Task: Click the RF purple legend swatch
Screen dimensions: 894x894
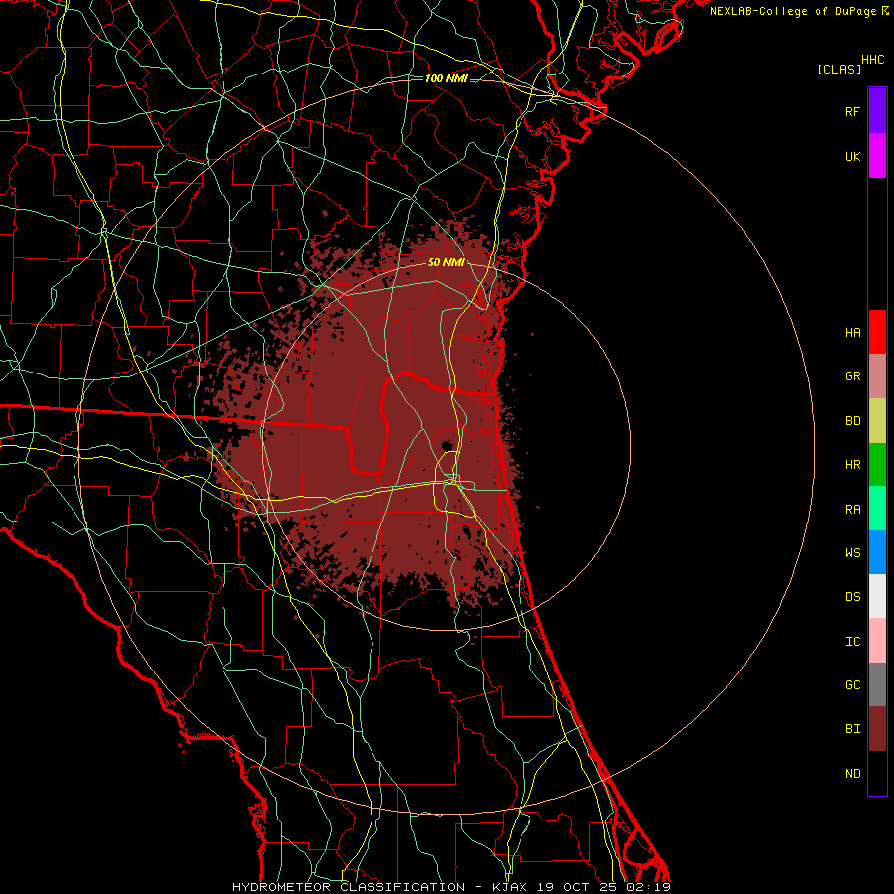Action: (x=877, y=111)
